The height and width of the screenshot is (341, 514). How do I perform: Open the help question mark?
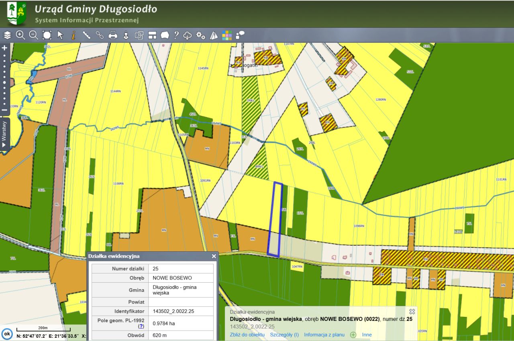click(x=176, y=35)
